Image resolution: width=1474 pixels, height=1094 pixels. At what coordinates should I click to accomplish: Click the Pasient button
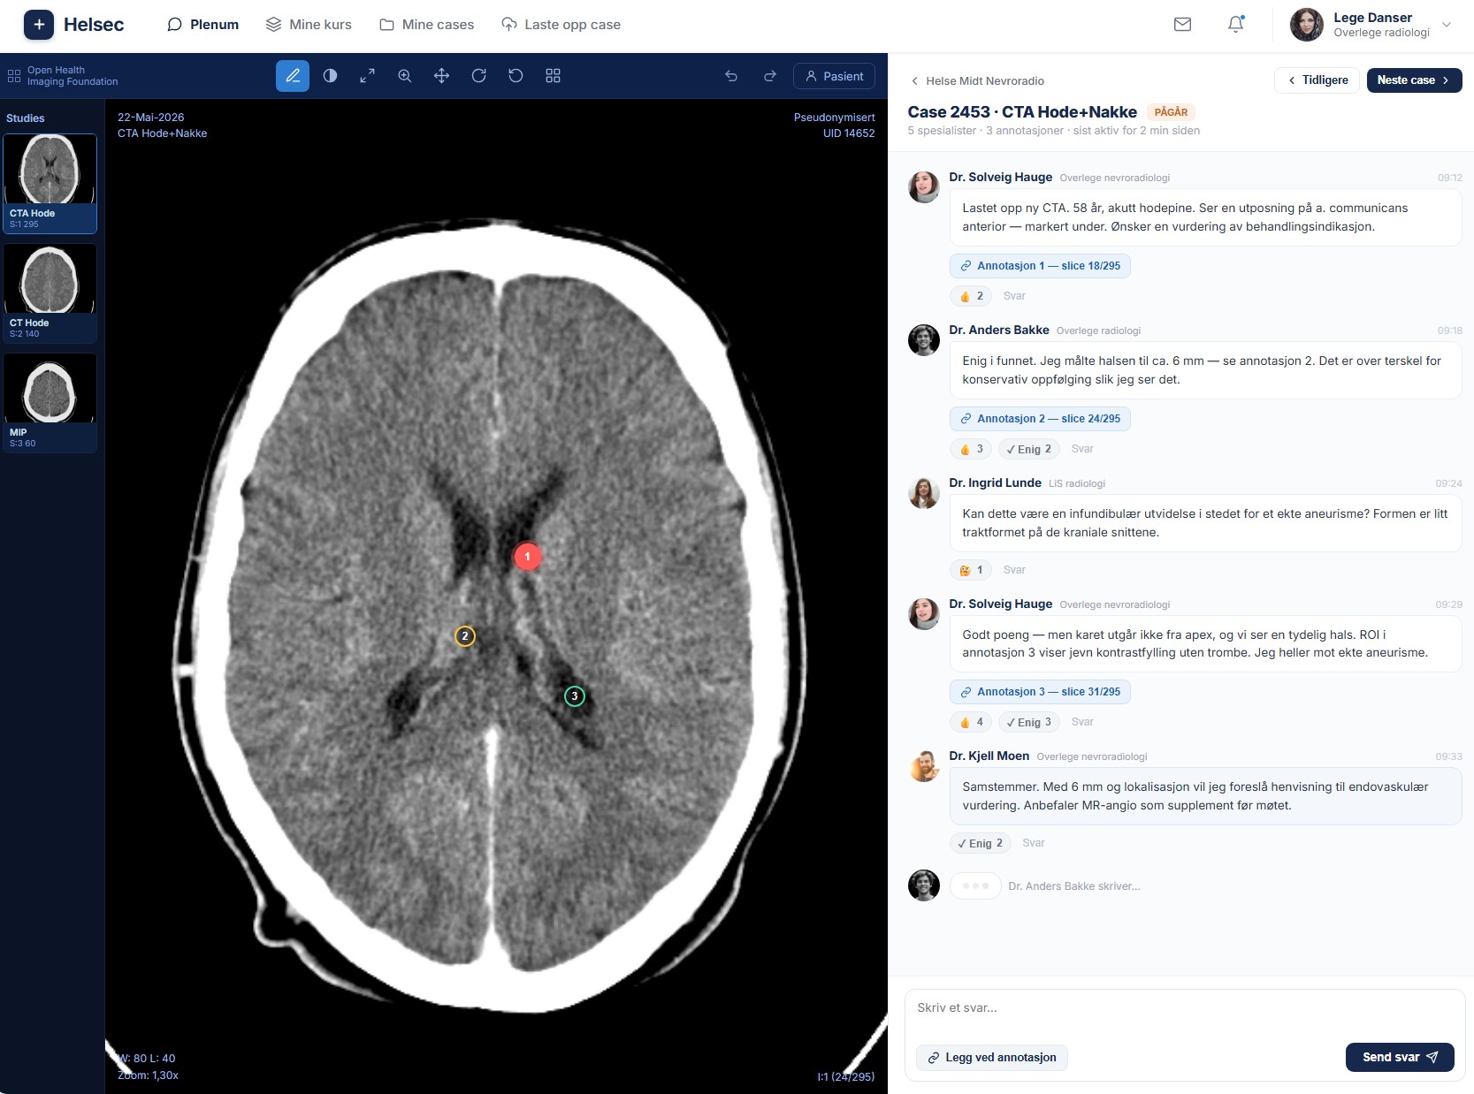coord(834,76)
